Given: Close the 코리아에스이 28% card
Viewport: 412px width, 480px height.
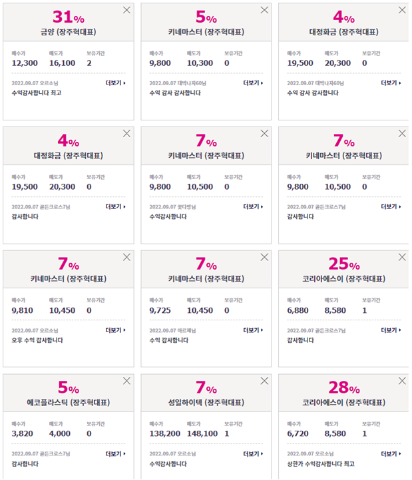Looking at the screenshot, I should (402, 381).
